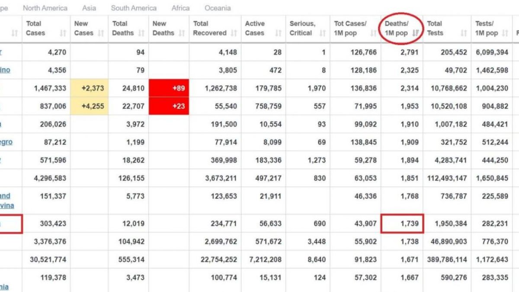The width and height of the screenshot is (519, 292).
Task: Sort the table by New Deaths icon
Action: click(182, 33)
